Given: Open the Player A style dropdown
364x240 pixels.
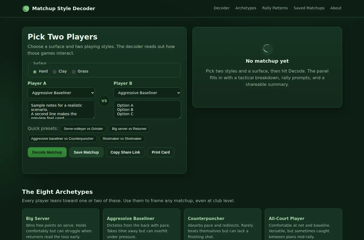Looking at the screenshot, I should point(61,93).
